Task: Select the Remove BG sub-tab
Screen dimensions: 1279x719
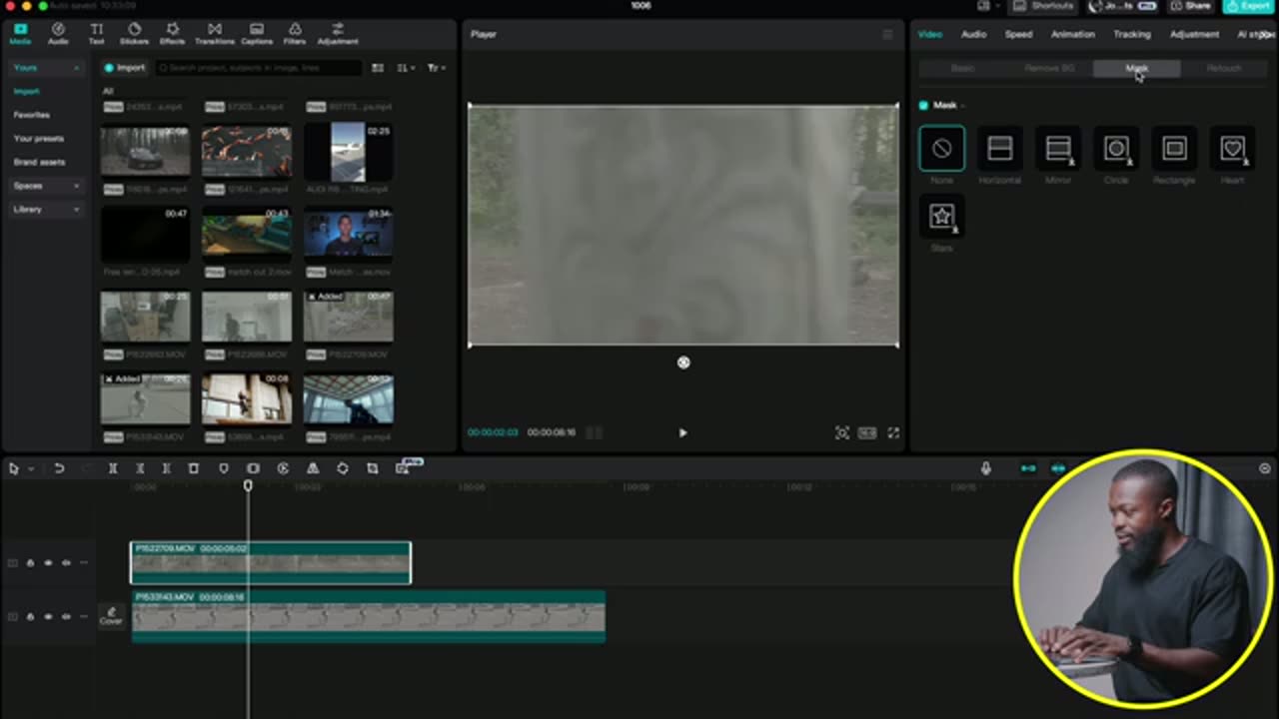Action: pyautogui.click(x=1049, y=68)
